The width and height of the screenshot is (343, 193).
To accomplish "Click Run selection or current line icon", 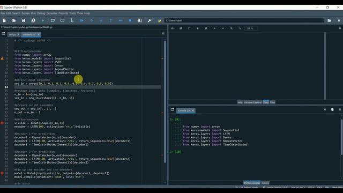I will click(x=72, y=20).
